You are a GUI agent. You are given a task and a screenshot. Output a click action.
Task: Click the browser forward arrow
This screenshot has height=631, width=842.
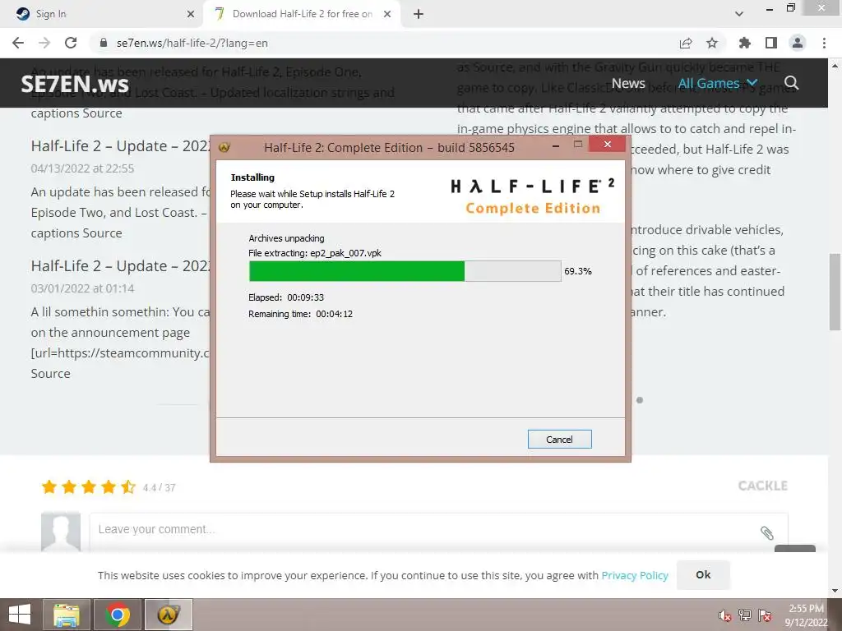coord(44,43)
